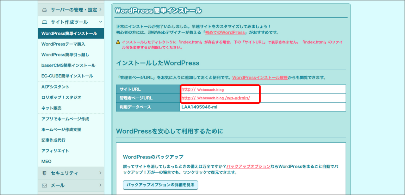The height and width of the screenshot is (195, 405).
Task: Click the バックアップオプションの詳細を見る button
Action: click(160, 185)
